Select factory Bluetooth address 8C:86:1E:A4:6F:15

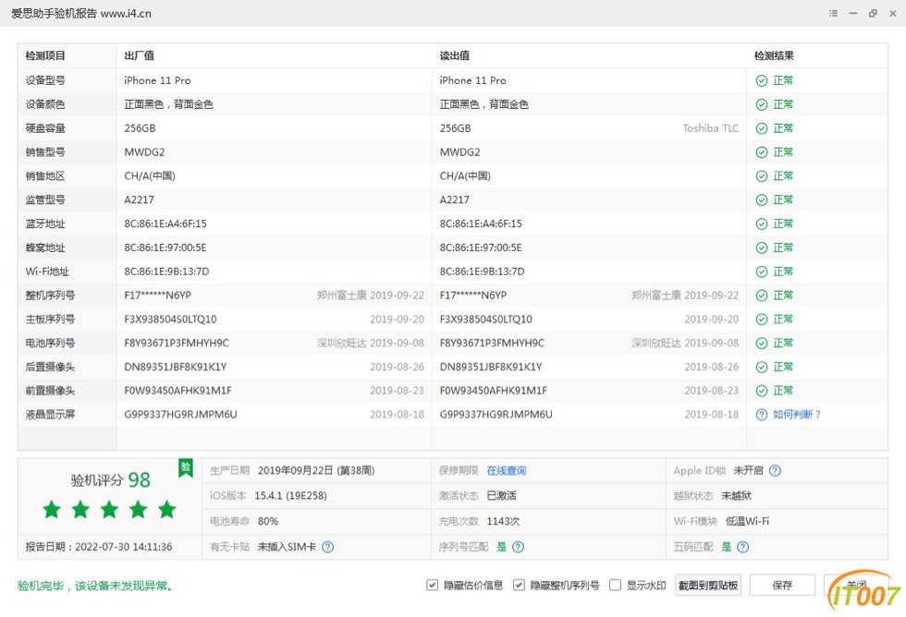click(x=165, y=224)
